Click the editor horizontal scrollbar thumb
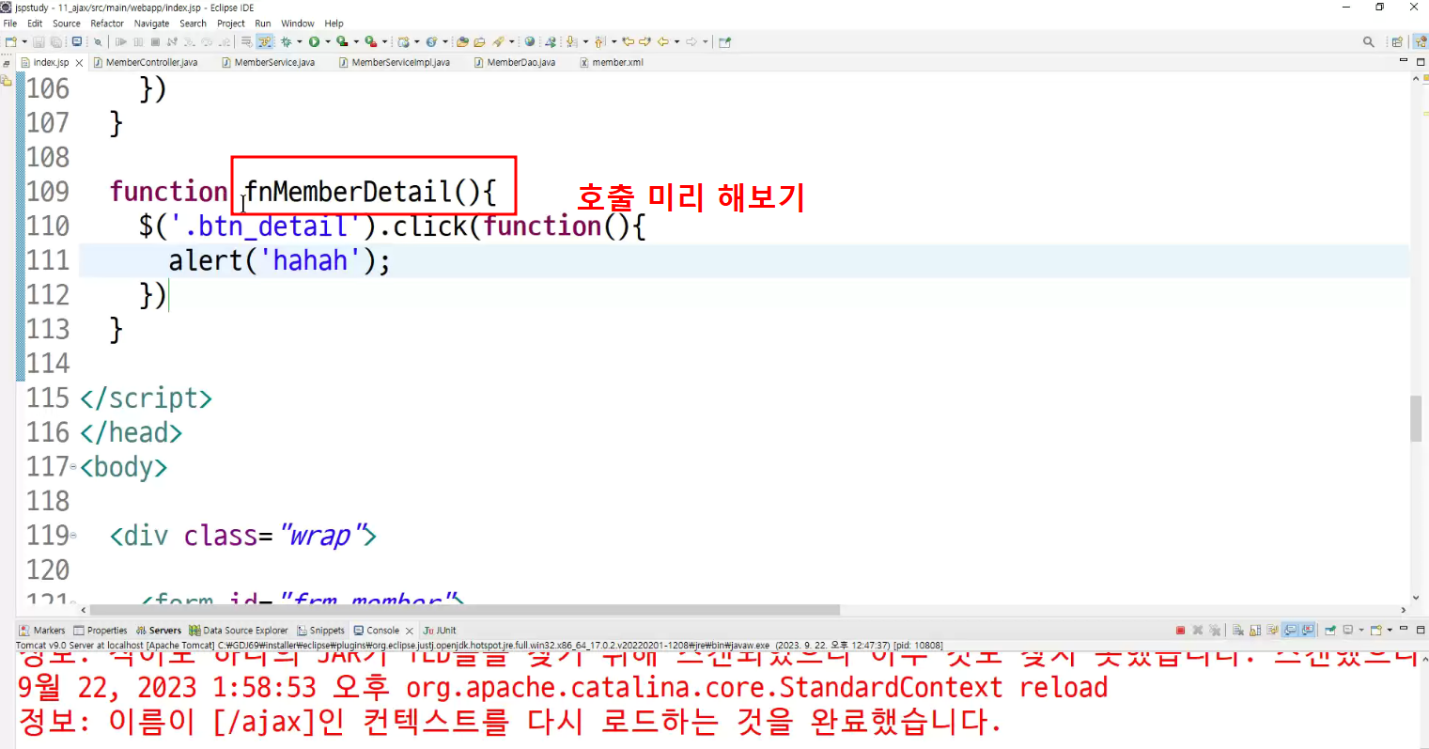Image resolution: width=1429 pixels, height=749 pixels. [x=465, y=610]
